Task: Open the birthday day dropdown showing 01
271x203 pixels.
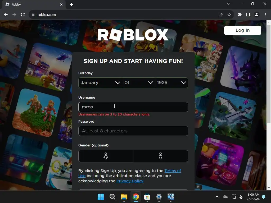Action: coord(138,83)
